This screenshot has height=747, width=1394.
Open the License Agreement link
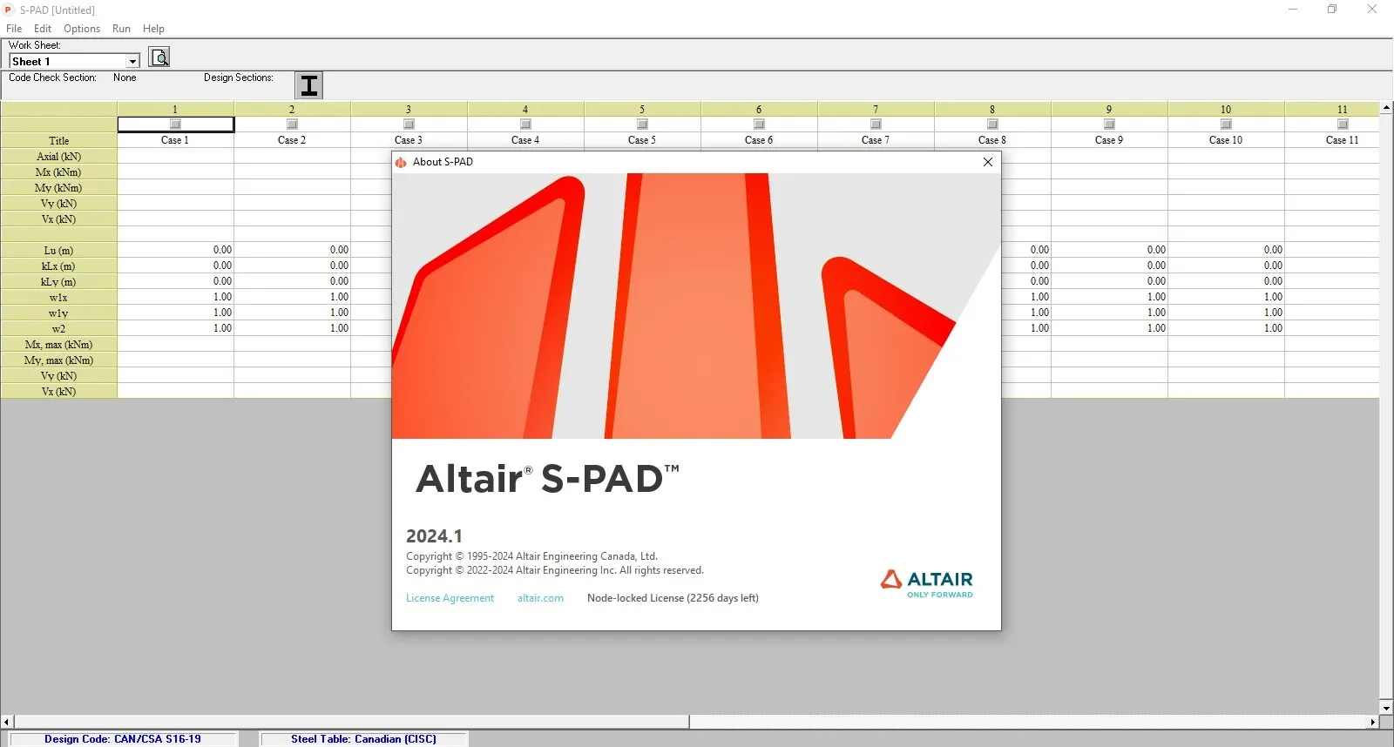[450, 598]
